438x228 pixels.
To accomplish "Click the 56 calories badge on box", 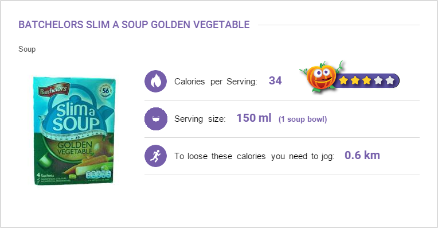I will pos(105,91).
